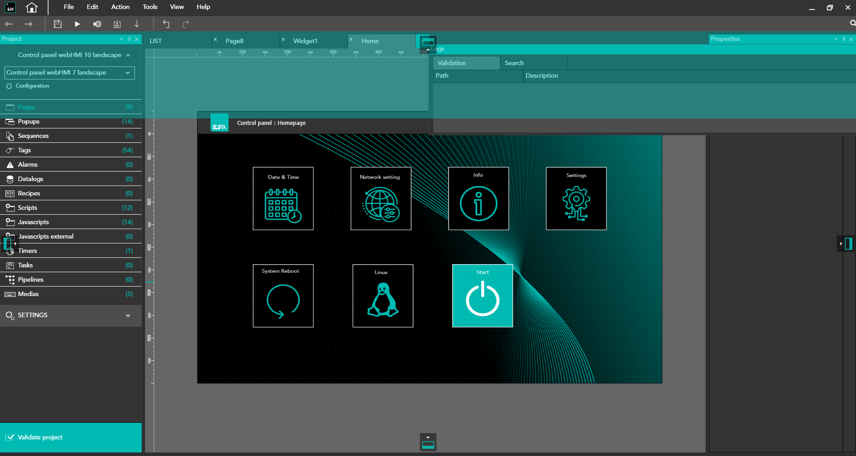Image resolution: width=856 pixels, height=456 pixels.
Task: Open the Home icon in title bar
Action: [31, 7]
